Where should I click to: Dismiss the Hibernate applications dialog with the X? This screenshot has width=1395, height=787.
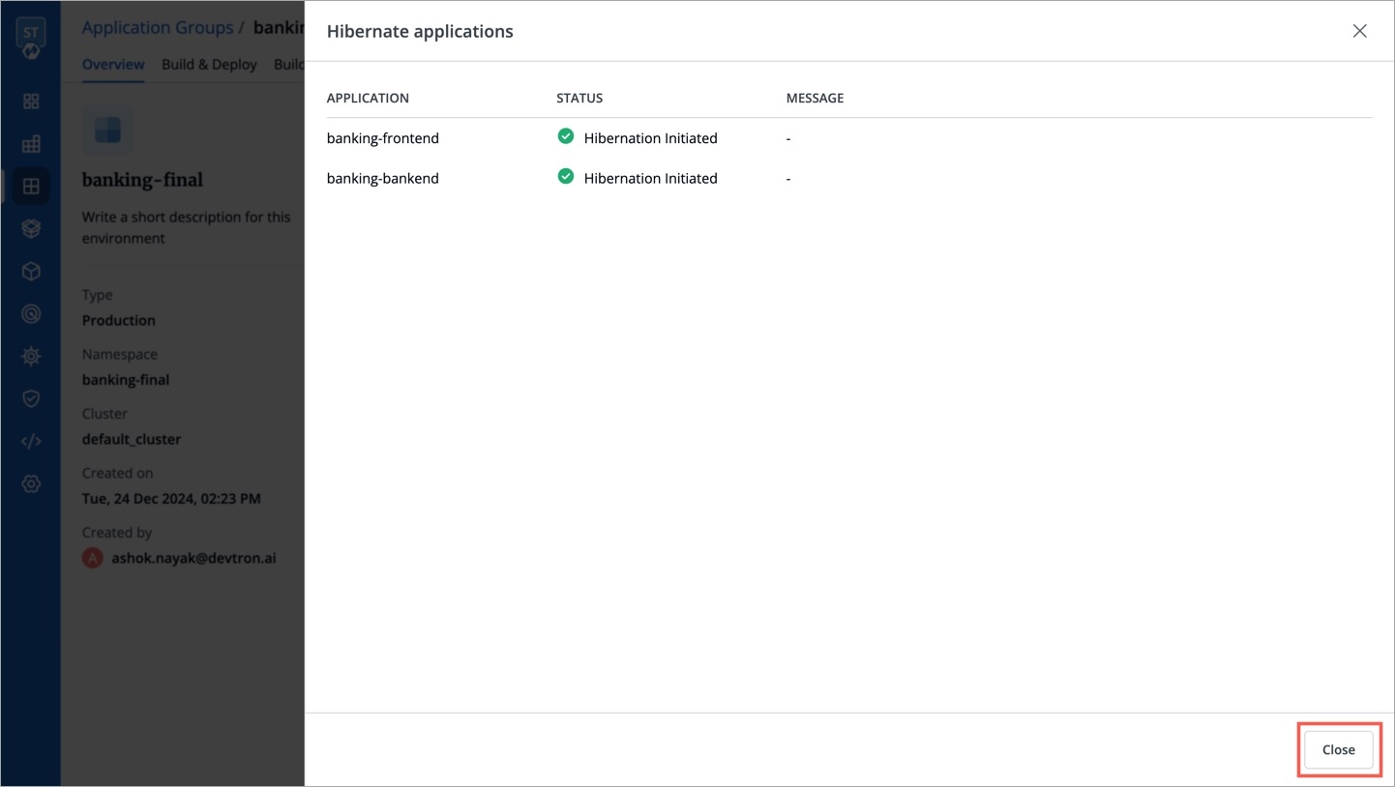[x=1359, y=31]
